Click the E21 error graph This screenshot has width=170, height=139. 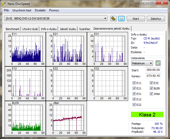coord(66,49)
